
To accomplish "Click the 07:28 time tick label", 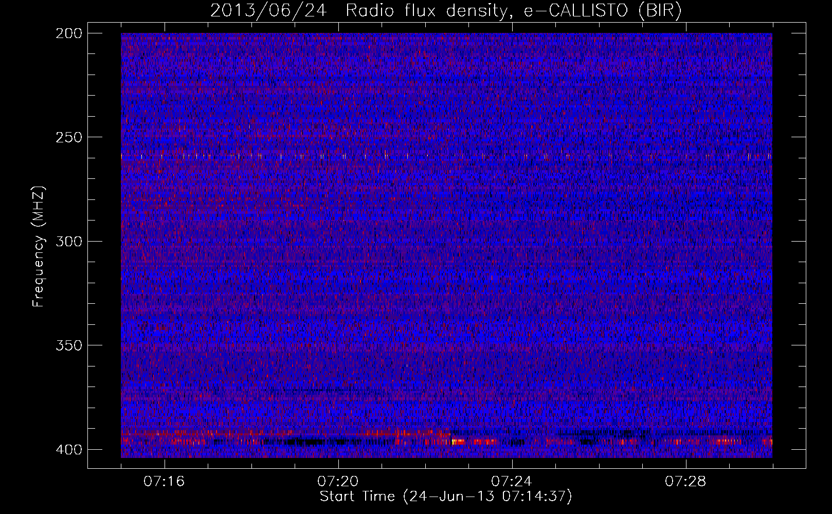I will coord(685,482).
